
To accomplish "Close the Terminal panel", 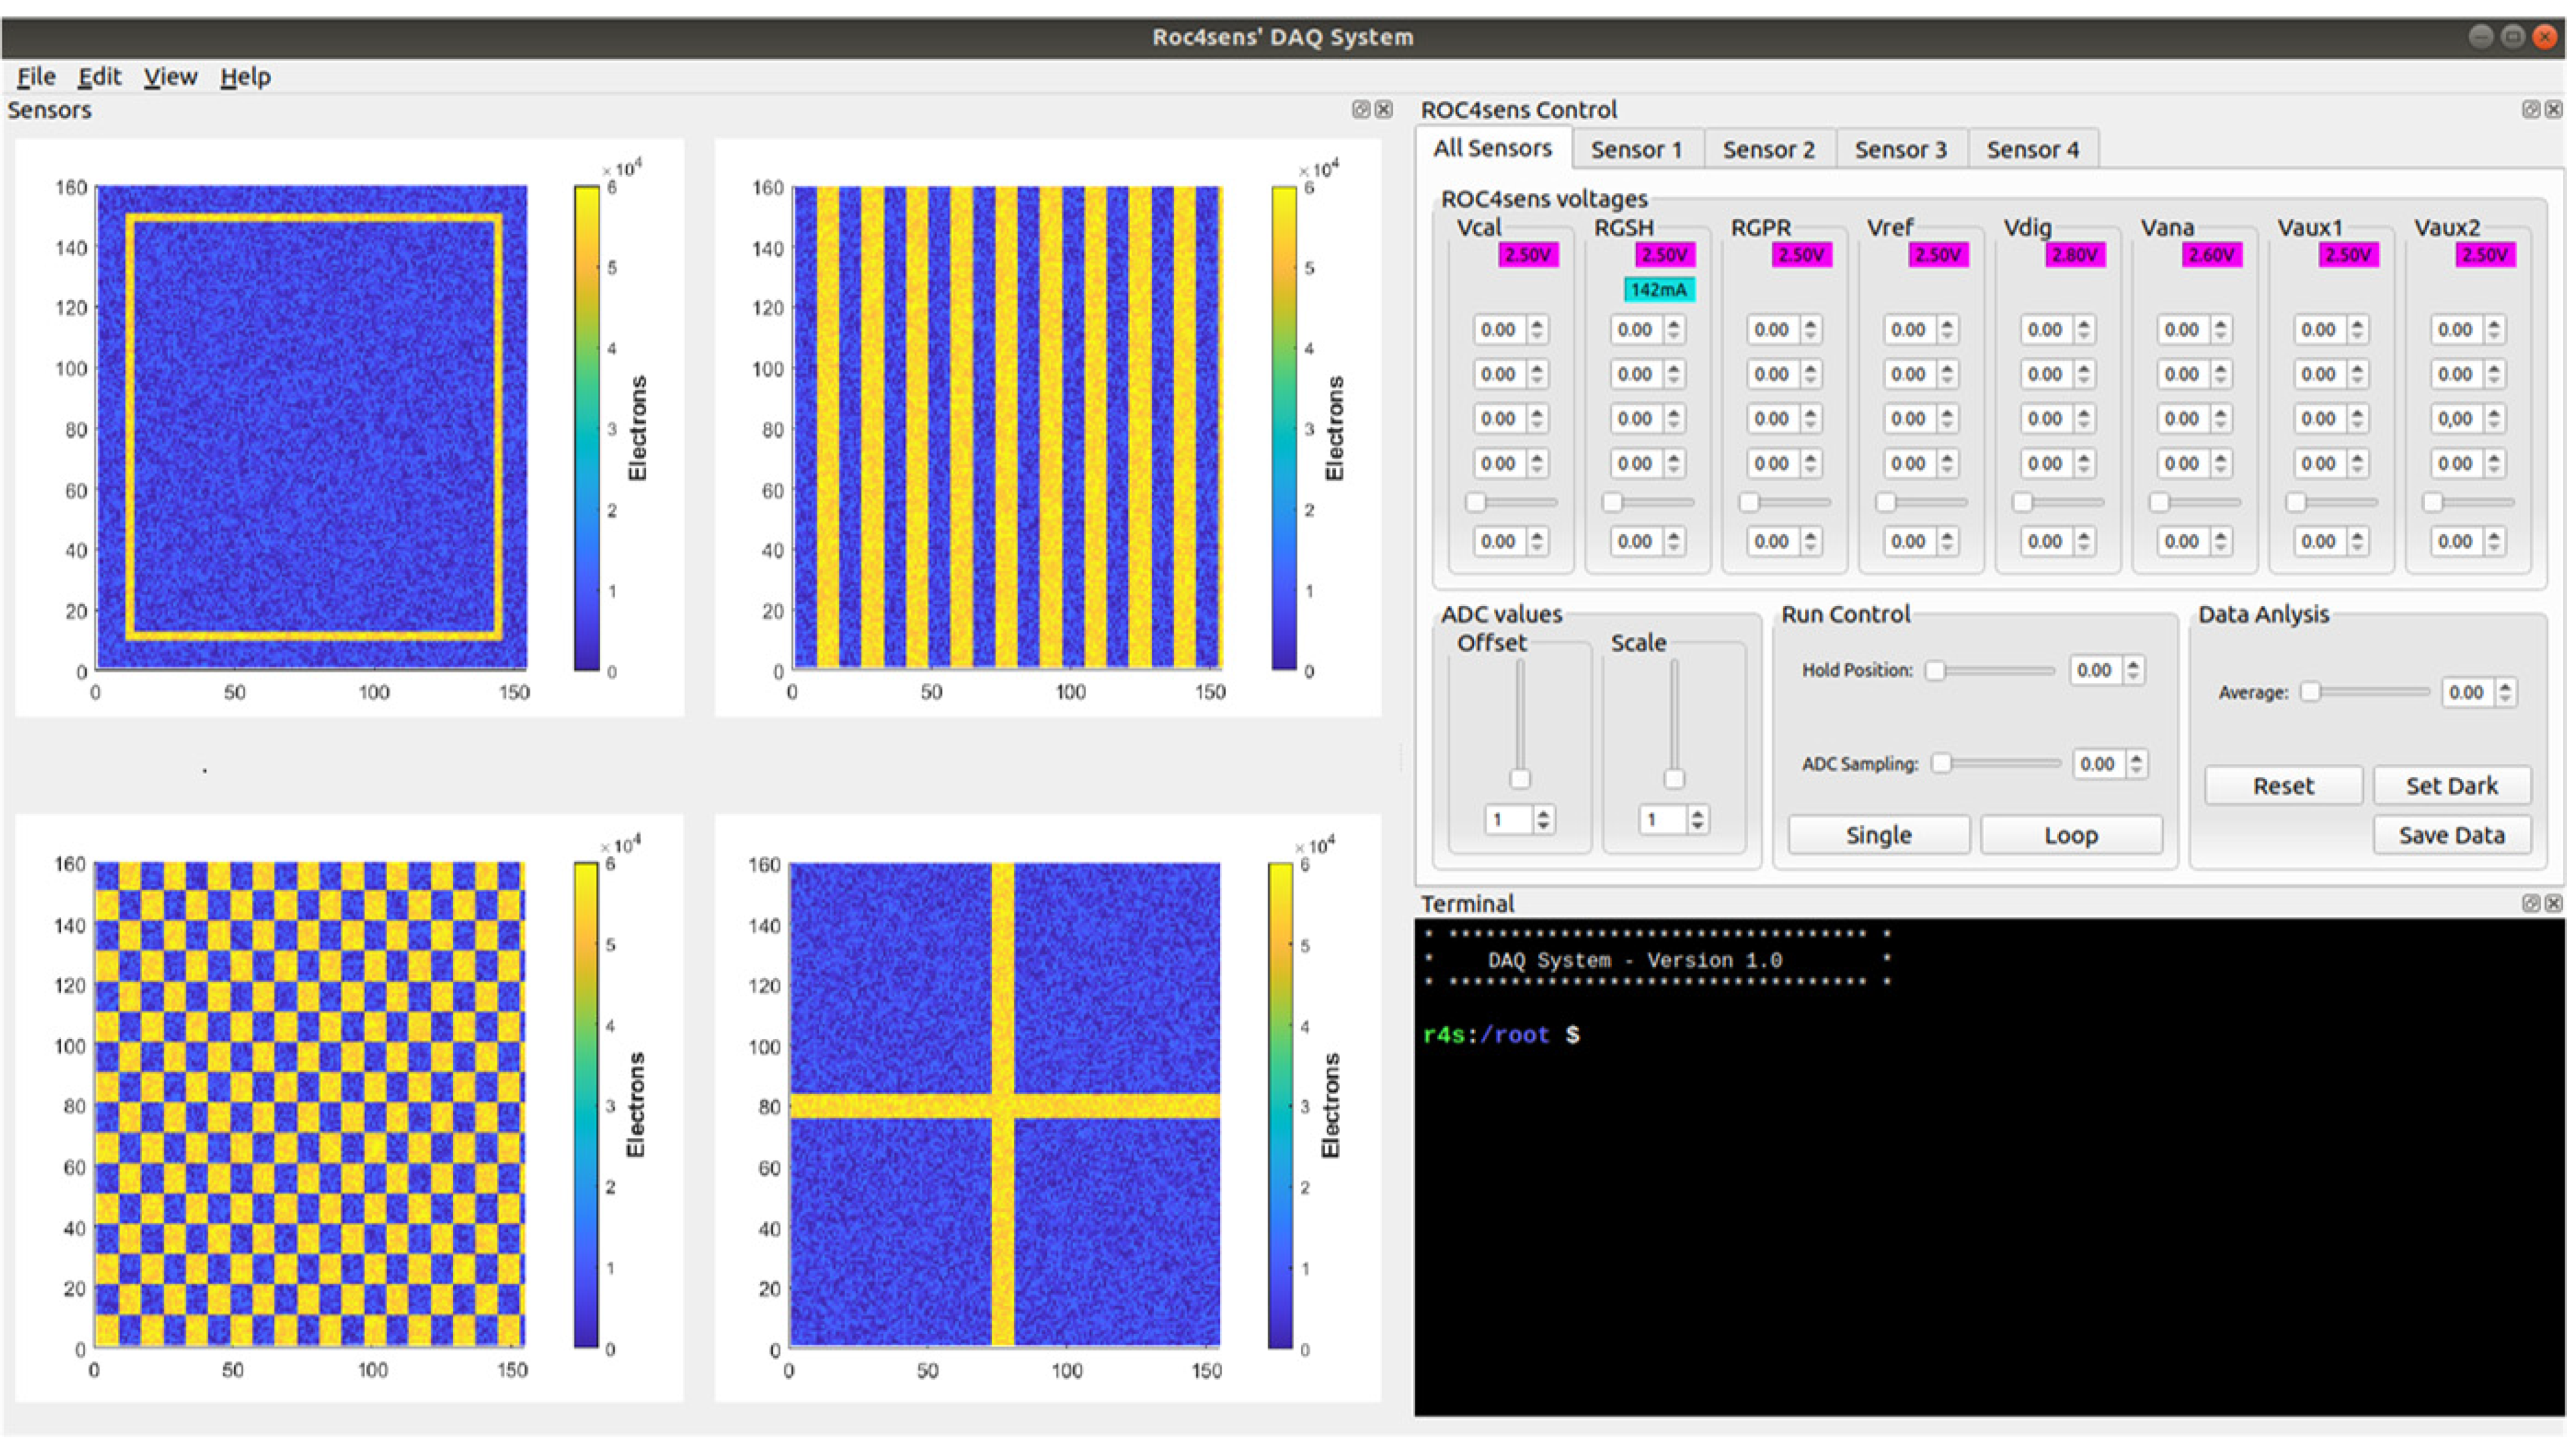I will (x=2553, y=903).
